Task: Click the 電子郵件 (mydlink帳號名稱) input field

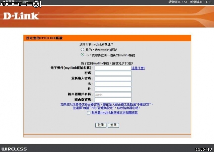Action: pos(113,68)
